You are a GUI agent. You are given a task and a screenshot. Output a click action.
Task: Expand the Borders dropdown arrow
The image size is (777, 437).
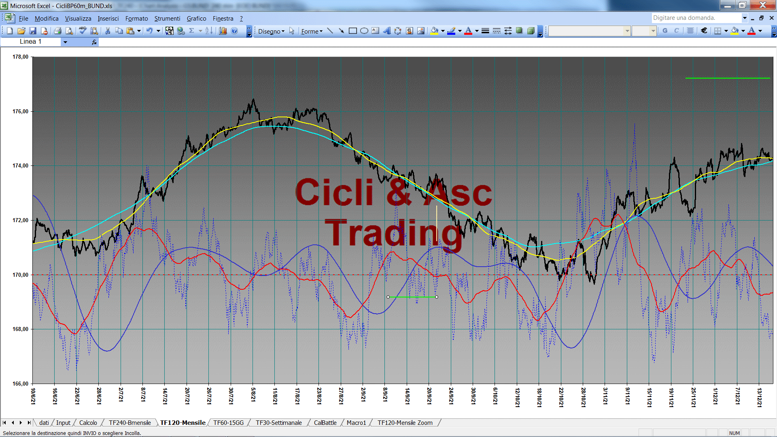pos(726,31)
